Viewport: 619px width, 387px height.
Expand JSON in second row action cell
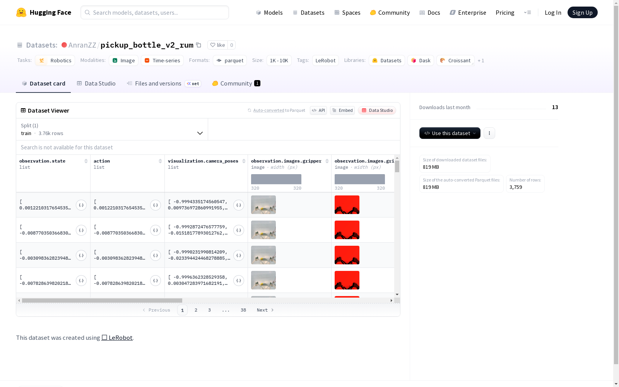[156, 230]
